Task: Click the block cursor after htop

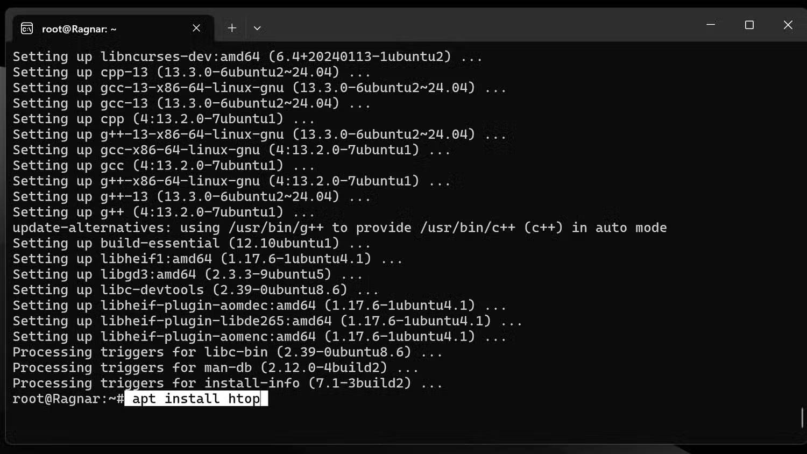Action: (x=264, y=399)
